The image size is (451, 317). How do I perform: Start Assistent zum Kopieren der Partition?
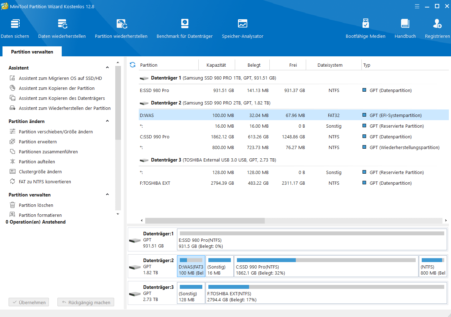pyautogui.click(x=56, y=88)
